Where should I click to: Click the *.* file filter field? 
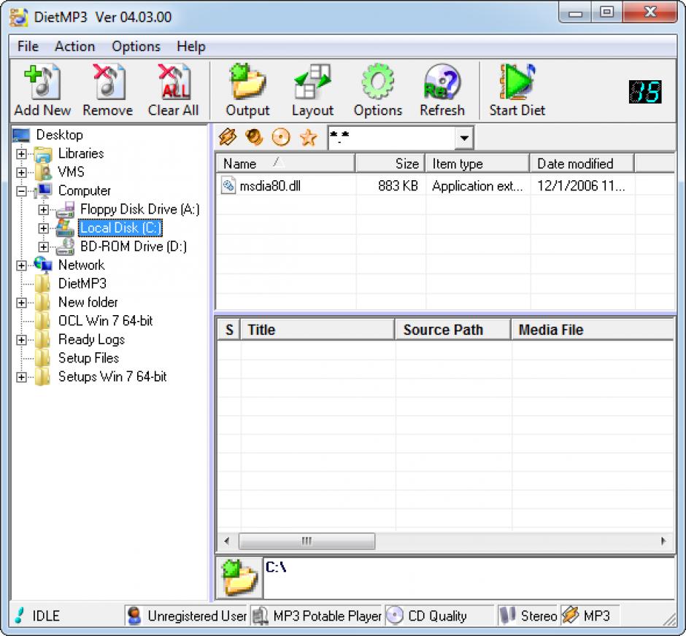pyautogui.click(x=392, y=138)
